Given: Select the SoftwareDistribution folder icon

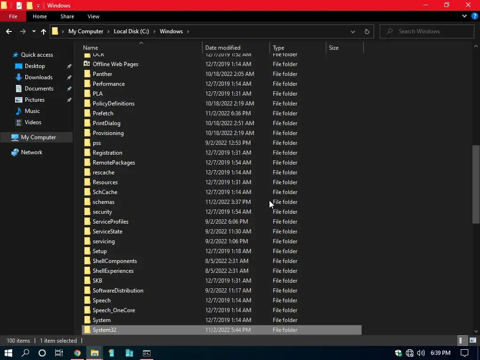Looking at the screenshot, I should [x=87, y=291].
